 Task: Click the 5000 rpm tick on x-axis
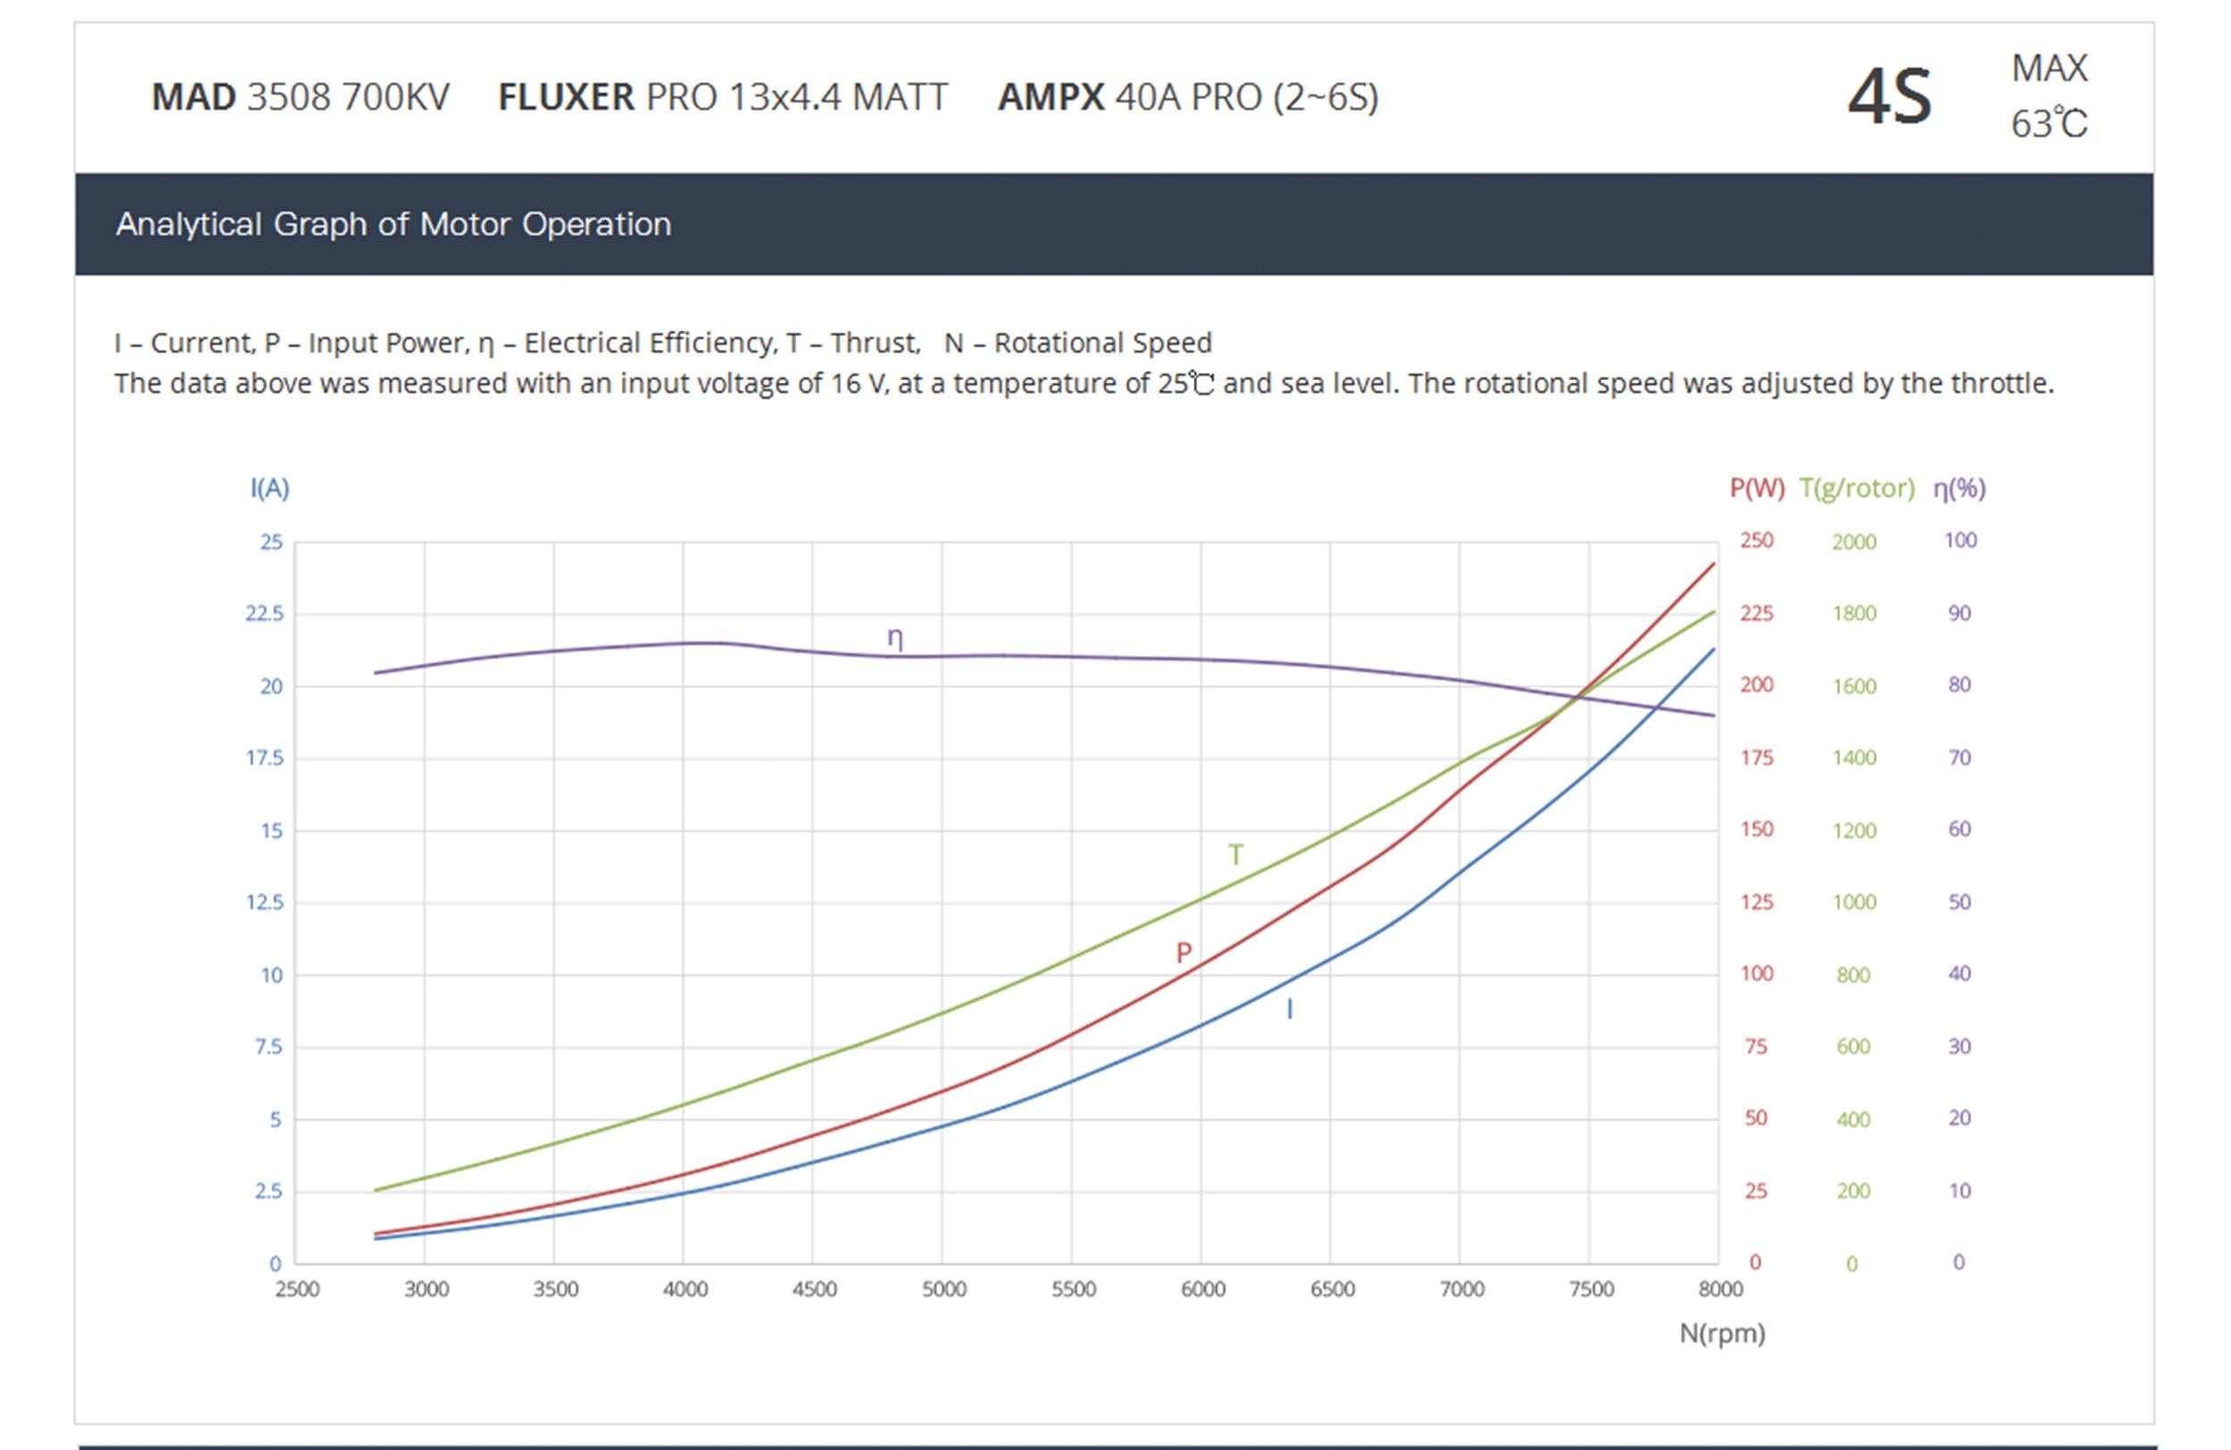[x=943, y=1289]
